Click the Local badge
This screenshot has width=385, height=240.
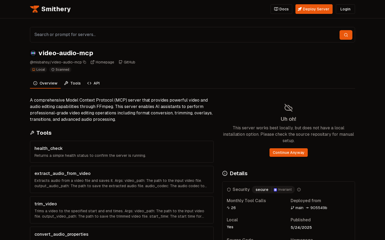[38, 70]
